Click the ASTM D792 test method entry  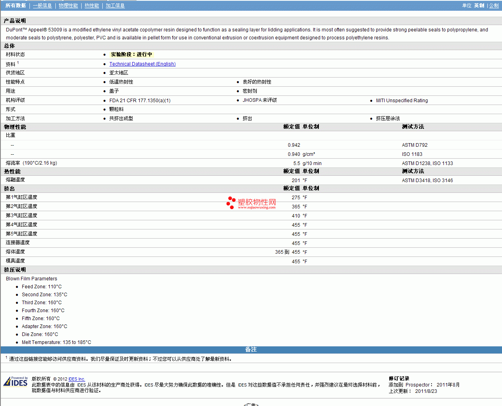click(x=414, y=145)
